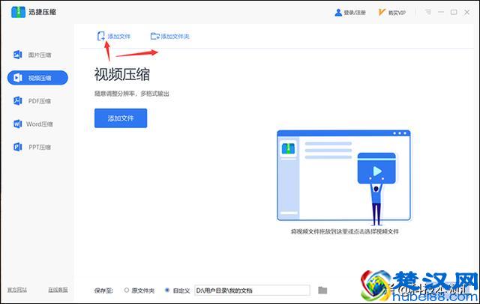
Task: Click the Word压缩 sidebar icon
Action: tap(17, 124)
